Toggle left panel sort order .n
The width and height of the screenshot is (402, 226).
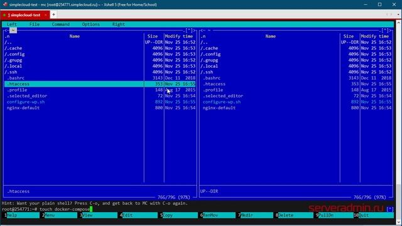click(7, 36)
